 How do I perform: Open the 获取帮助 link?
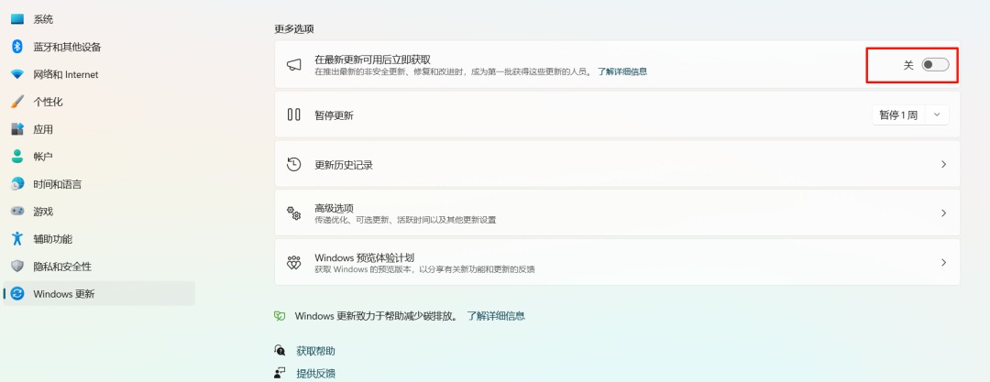(315, 351)
